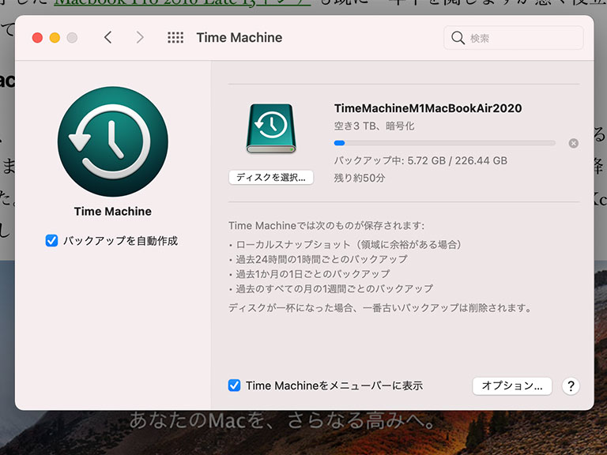
Task: Click the あなたのMacを、さらなる高みへ。 text behind window
Action: click(284, 421)
